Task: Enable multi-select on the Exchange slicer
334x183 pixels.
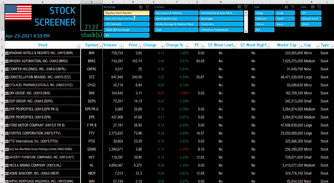Action: coord(141,7)
